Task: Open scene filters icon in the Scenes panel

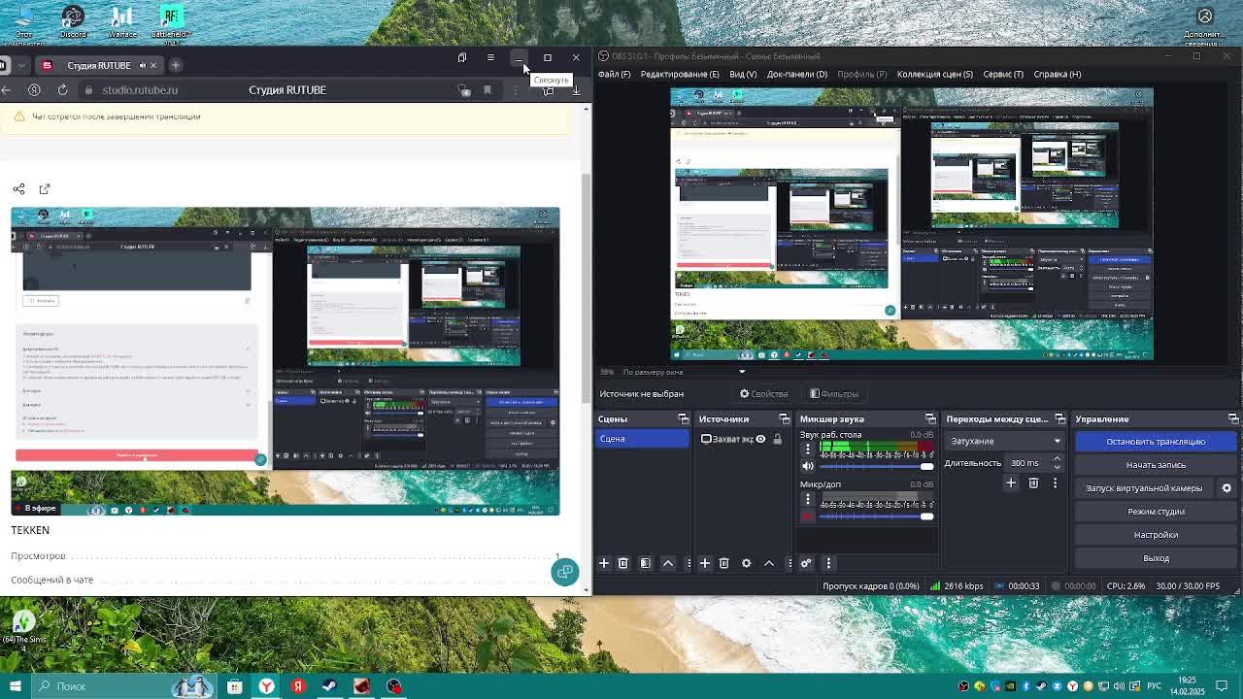Action: [646, 563]
